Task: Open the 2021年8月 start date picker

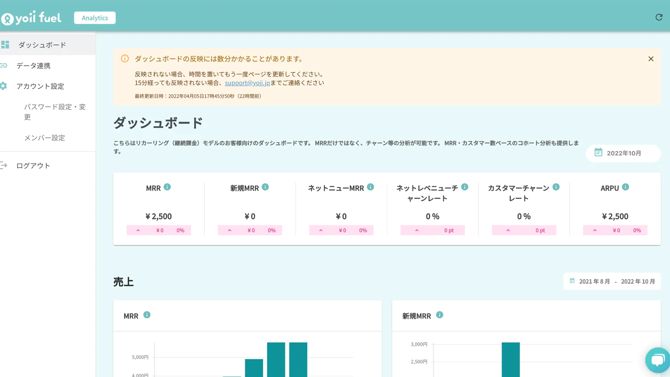Action: tap(594, 281)
